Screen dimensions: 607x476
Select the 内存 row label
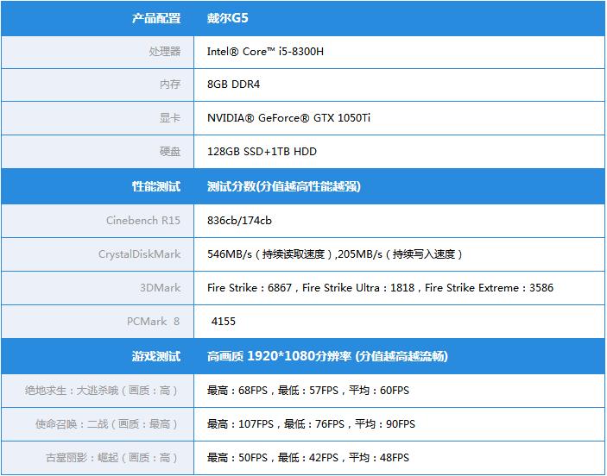point(170,85)
